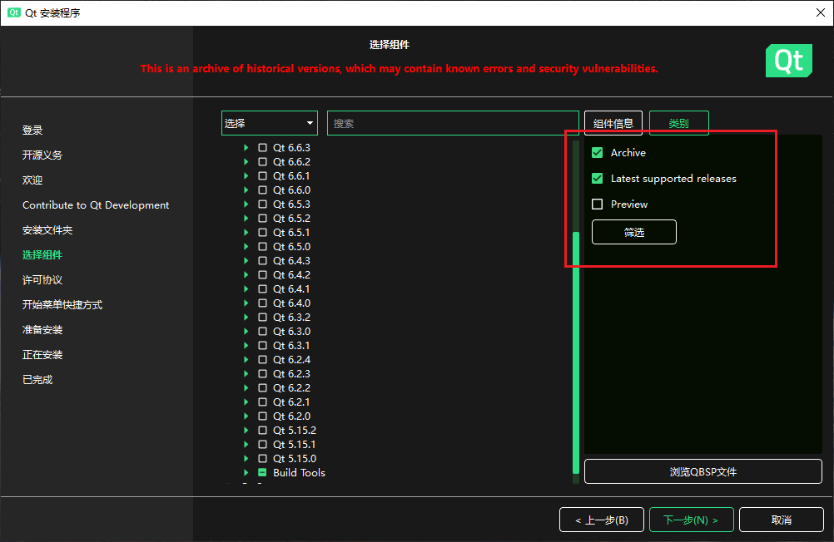
Task: Click the 浏览QBSP文件 button
Action: point(702,471)
